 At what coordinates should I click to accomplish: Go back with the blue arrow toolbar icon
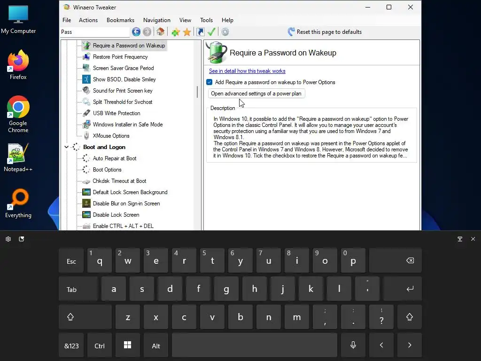point(136,31)
